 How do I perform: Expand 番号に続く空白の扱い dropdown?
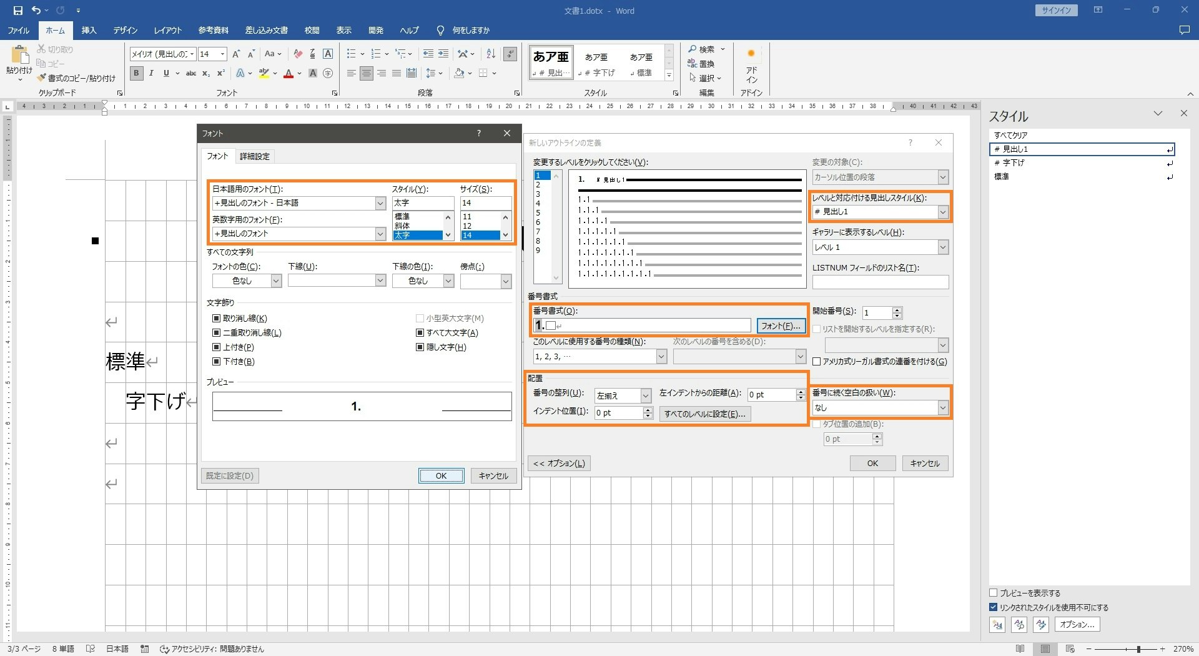click(x=942, y=408)
